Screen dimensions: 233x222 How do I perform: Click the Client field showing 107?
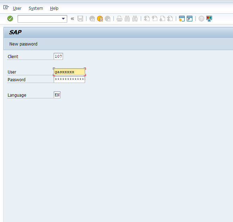point(58,56)
